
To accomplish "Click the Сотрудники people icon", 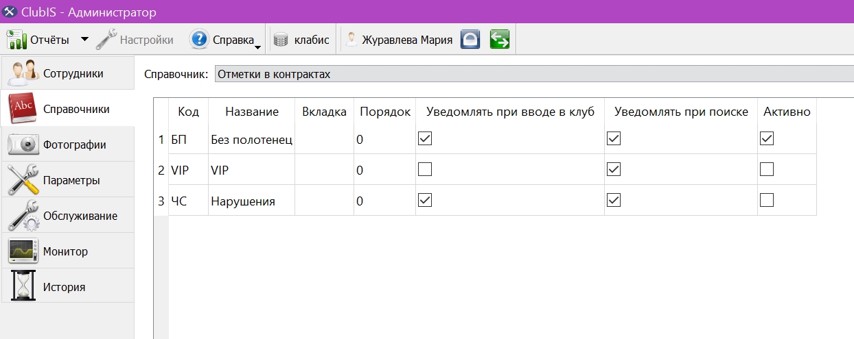I will [22, 73].
